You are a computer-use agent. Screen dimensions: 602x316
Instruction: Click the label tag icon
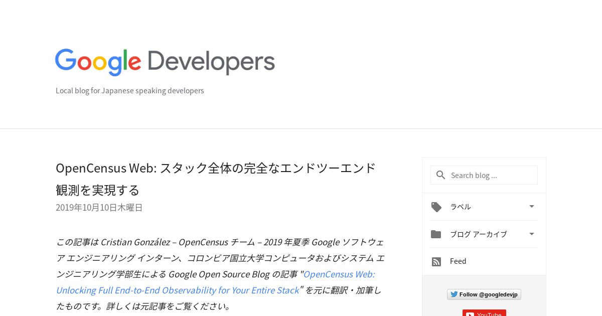click(x=436, y=207)
